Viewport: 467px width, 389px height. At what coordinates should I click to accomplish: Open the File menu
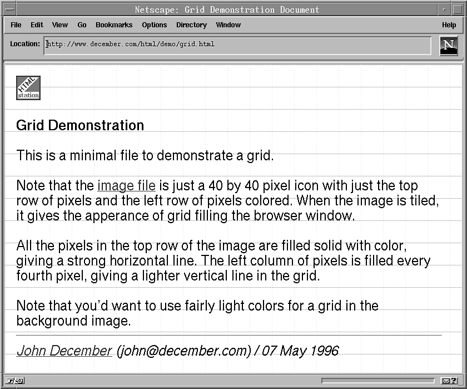coord(16,25)
